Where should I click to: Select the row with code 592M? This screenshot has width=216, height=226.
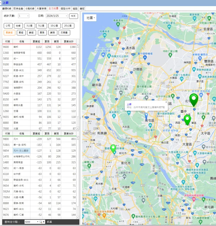[x=39, y=192]
